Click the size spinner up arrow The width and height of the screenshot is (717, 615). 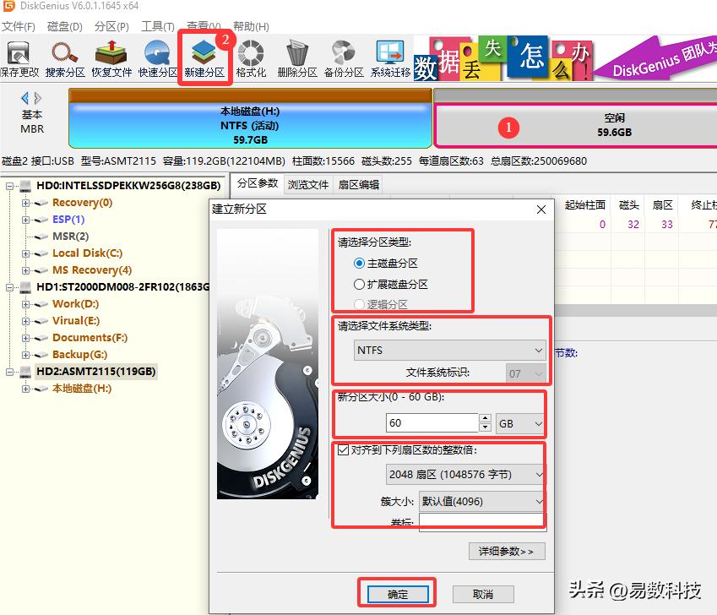point(486,418)
